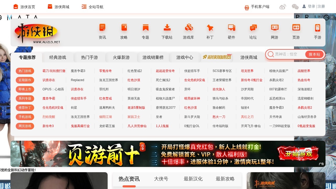This screenshot has width=336, height=189.
Task: Click the 游侠网 site logo
Action: pyautogui.click(x=37, y=34)
